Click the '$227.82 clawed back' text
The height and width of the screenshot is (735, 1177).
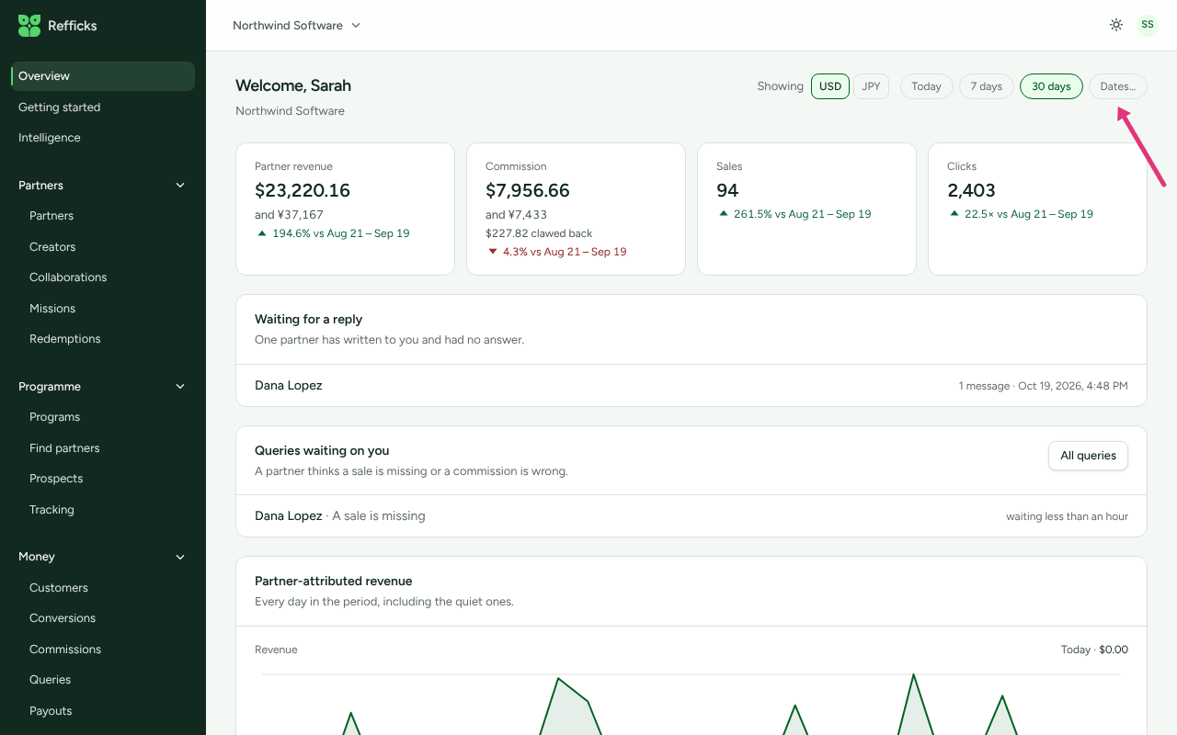tap(539, 233)
